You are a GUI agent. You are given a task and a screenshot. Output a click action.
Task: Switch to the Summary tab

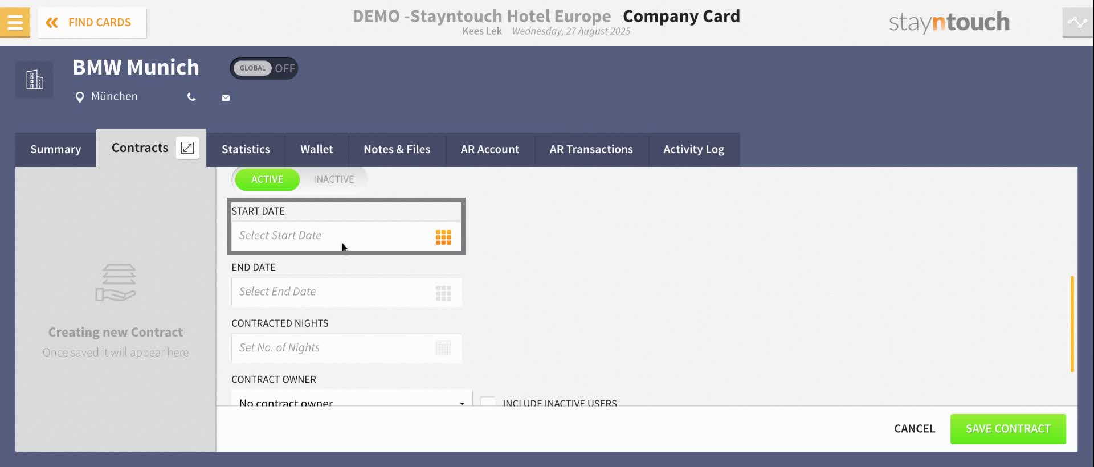click(56, 149)
